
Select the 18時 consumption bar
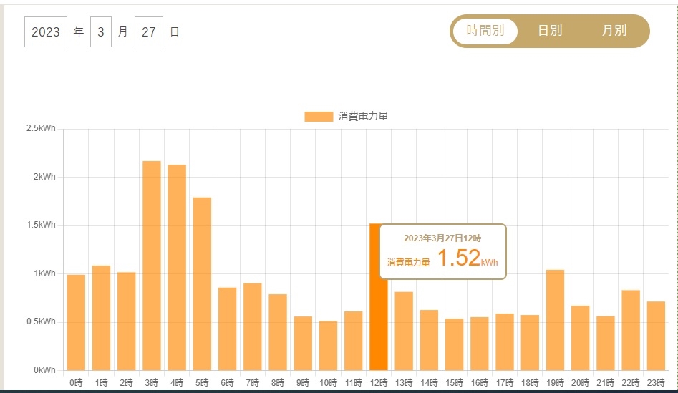click(x=530, y=342)
